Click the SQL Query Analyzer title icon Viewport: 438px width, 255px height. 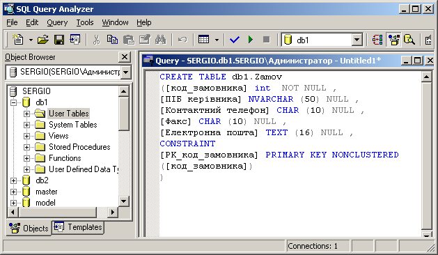(x=9, y=9)
